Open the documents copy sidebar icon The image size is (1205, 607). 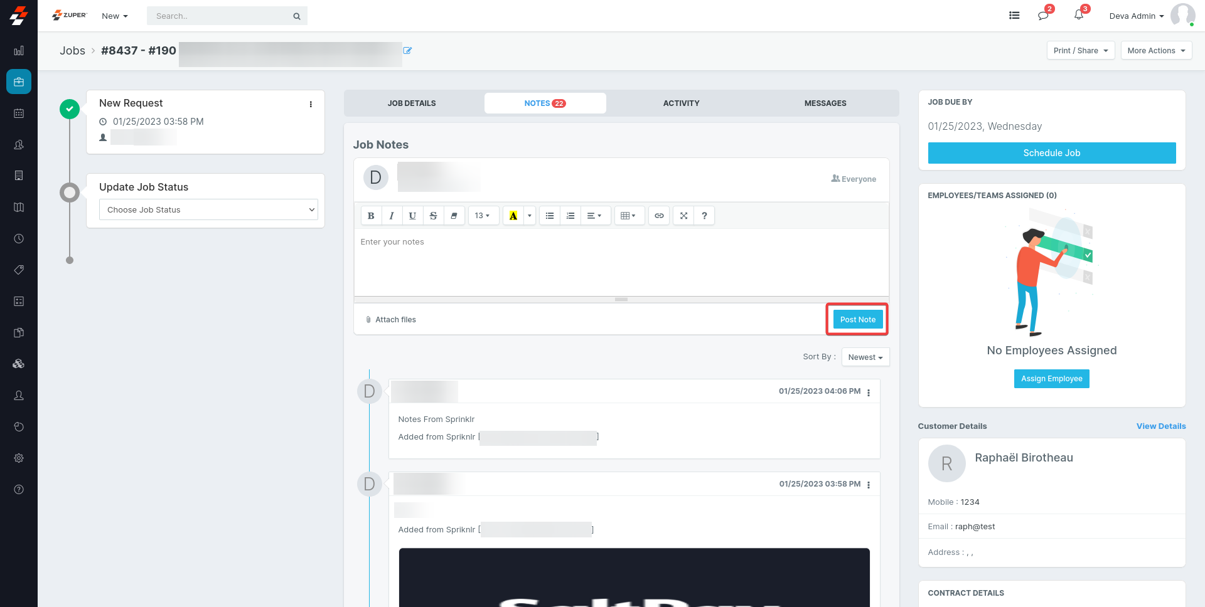point(19,333)
